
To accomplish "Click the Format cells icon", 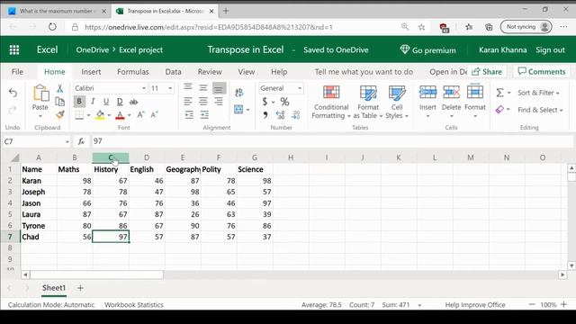I will pos(475,92).
